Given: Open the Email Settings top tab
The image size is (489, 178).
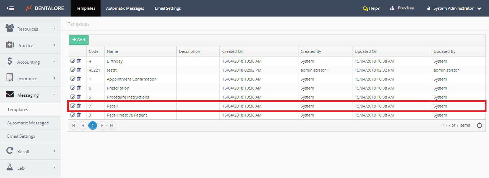Looking at the screenshot, I should [x=168, y=8].
